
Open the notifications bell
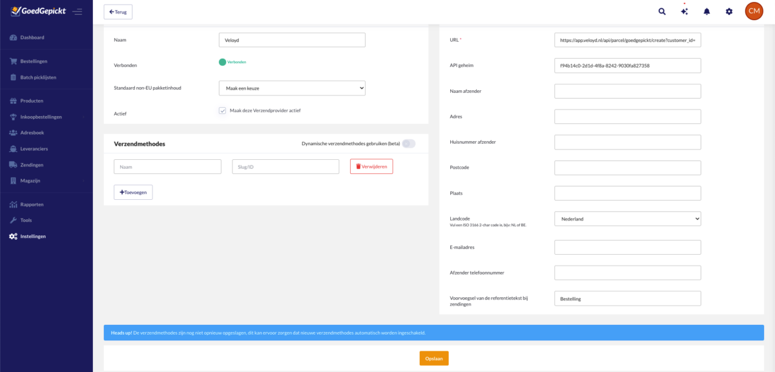tap(707, 12)
